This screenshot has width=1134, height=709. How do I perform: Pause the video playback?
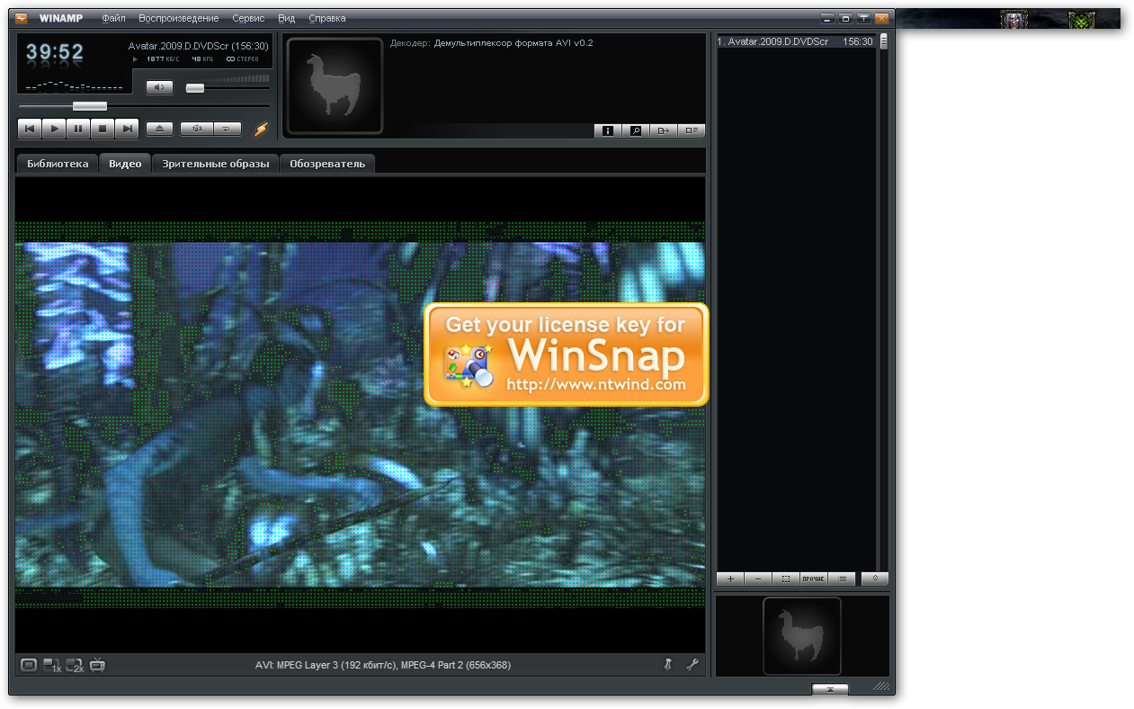coord(78,129)
